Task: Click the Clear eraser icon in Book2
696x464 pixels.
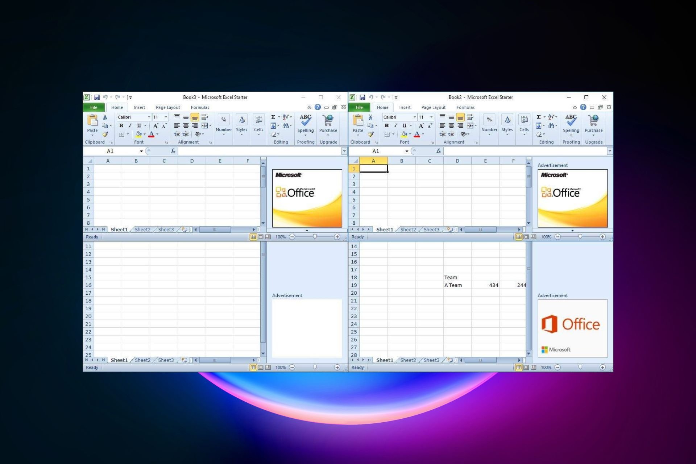Action: coord(539,134)
